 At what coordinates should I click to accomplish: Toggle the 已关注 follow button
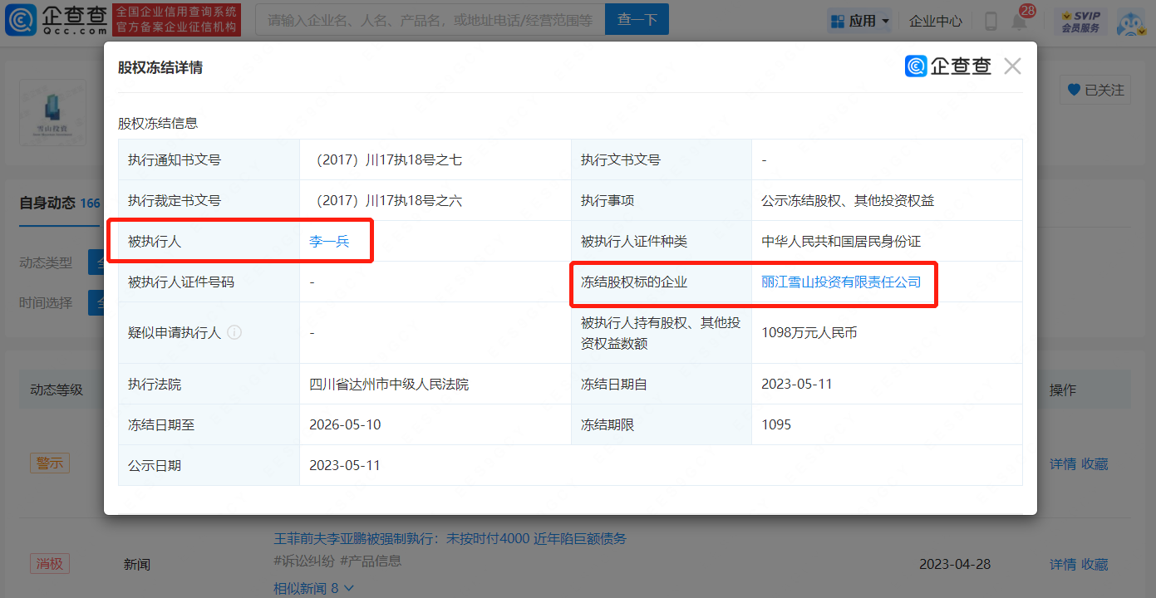1095,90
